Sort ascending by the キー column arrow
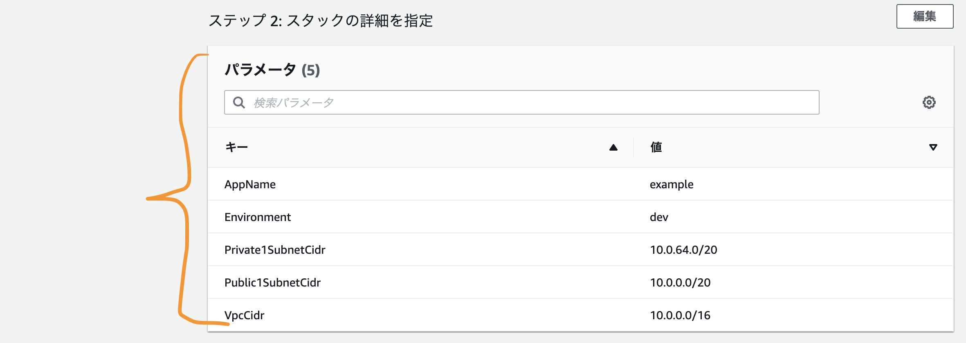This screenshot has height=343, width=966. point(613,147)
